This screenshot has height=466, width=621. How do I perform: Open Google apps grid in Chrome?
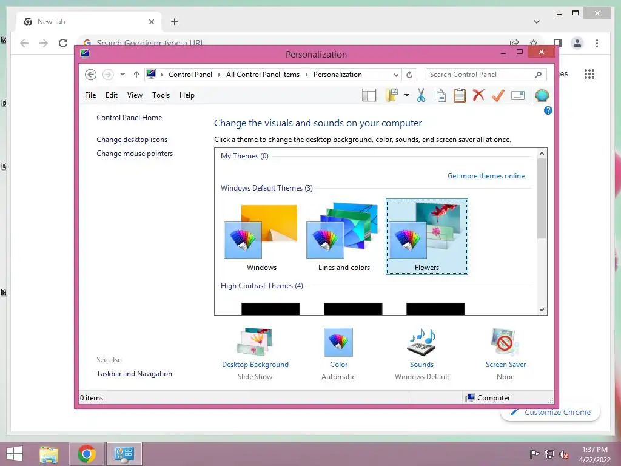click(589, 74)
